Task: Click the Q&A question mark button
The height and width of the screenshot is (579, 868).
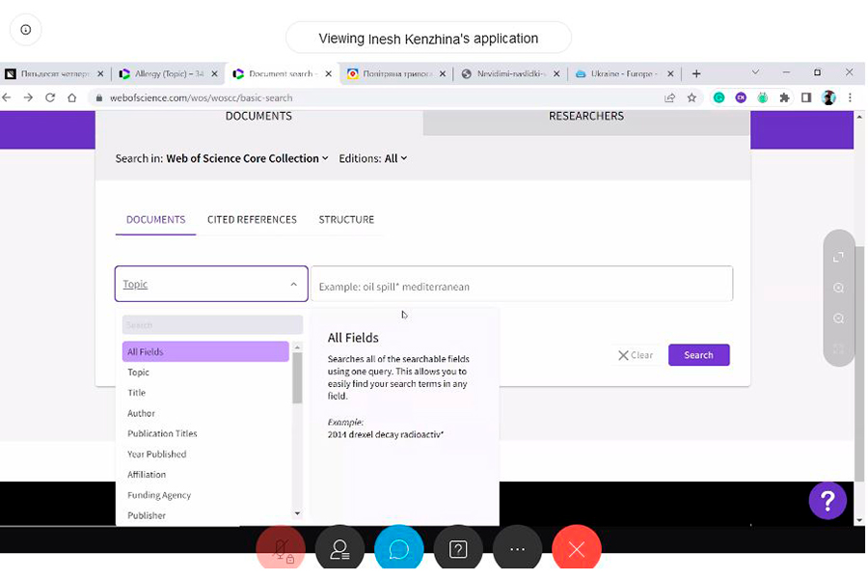Action: click(x=458, y=548)
